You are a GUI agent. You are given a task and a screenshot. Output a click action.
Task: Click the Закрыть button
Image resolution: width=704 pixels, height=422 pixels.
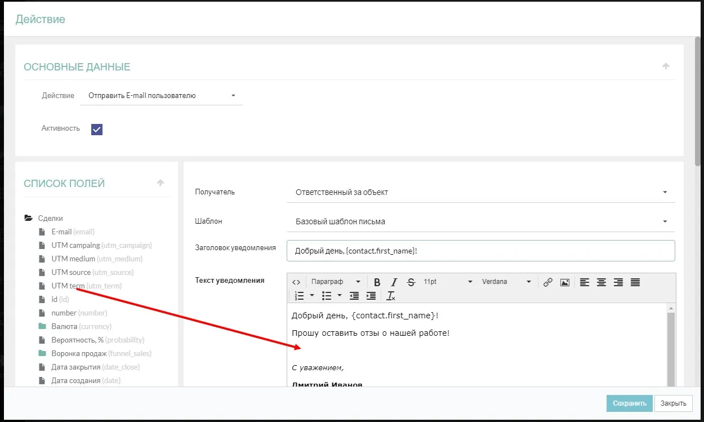pos(674,403)
